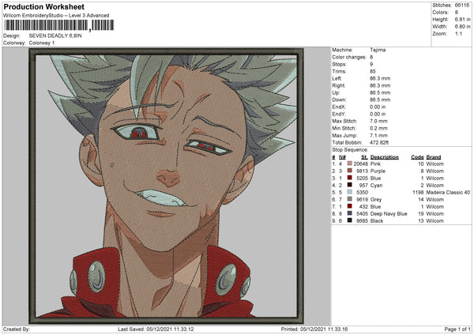This screenshot has height=335, width=474.
Task: Click the 'Down:' measurement label
Action: (339, 100)
